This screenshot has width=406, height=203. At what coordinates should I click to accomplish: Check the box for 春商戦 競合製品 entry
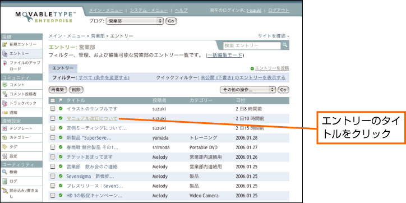[53, 147]
